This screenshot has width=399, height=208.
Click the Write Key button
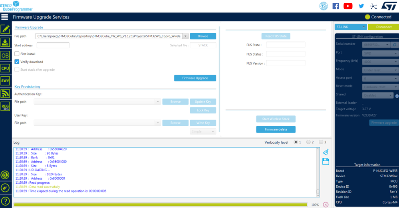tap(203, 123)
